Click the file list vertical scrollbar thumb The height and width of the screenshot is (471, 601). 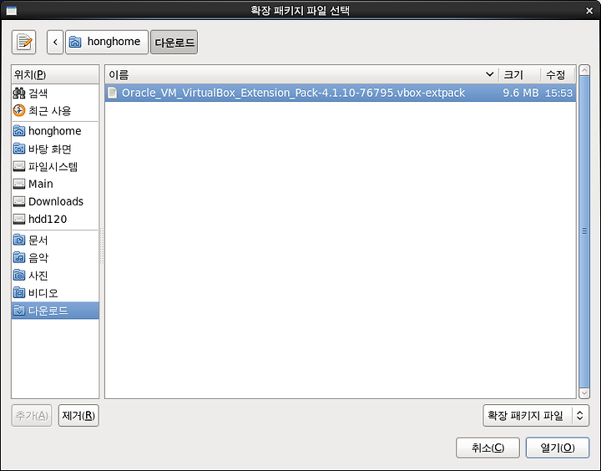(584, 231)
